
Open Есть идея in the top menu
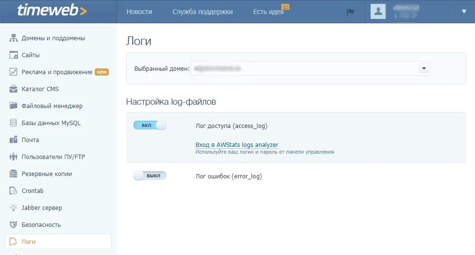269,12
